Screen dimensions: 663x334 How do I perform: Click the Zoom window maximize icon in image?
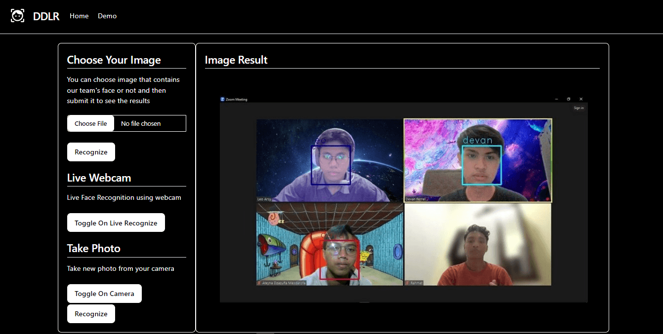[569, 99]
